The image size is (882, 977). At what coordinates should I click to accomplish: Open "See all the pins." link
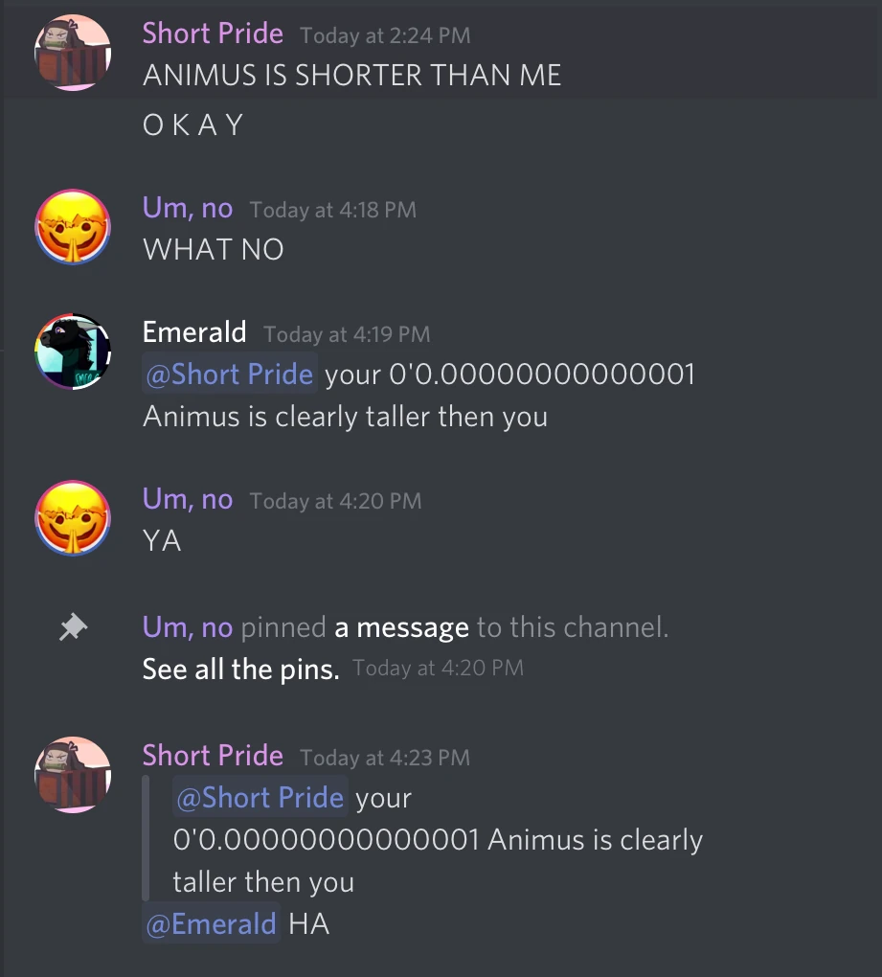(x=241, y=670)
